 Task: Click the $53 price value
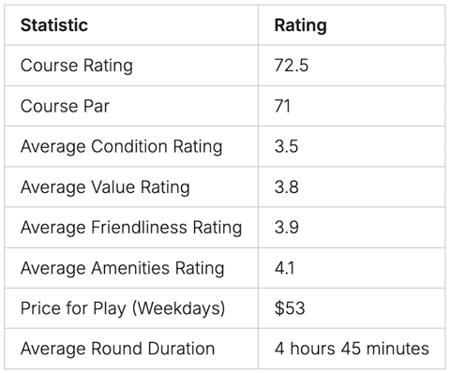[290, 308]
